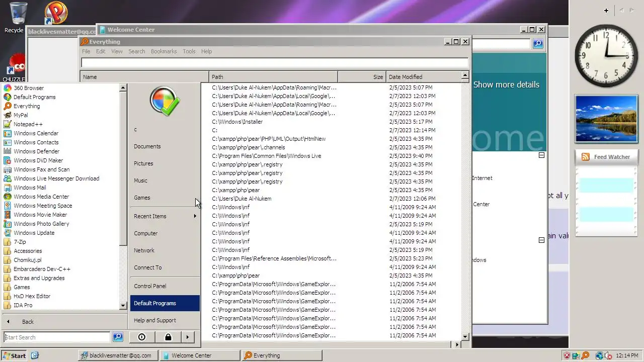Image resolution: width=644 pixels, height=362 pixels.
Task: Open 360 Browser from programs list
Action: [29, 88]
